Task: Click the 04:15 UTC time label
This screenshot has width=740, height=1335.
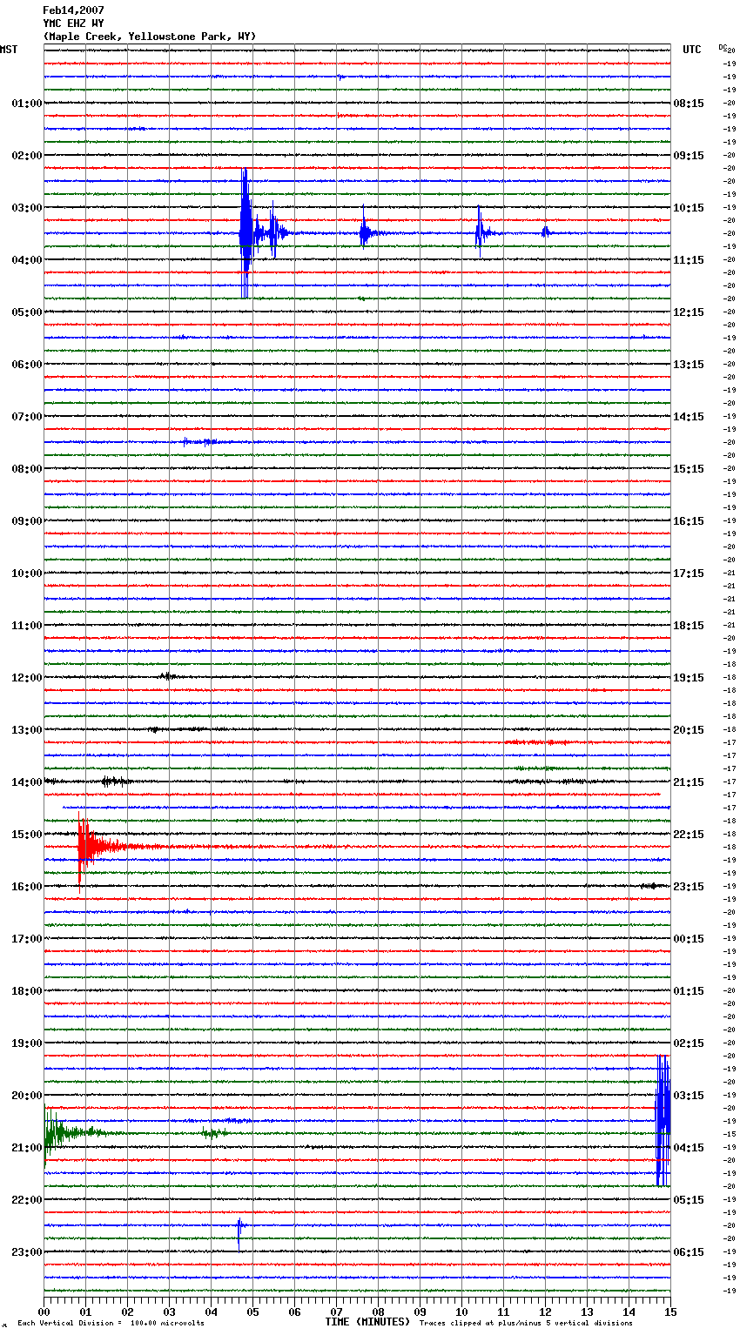Action: tap(689, 1148)
